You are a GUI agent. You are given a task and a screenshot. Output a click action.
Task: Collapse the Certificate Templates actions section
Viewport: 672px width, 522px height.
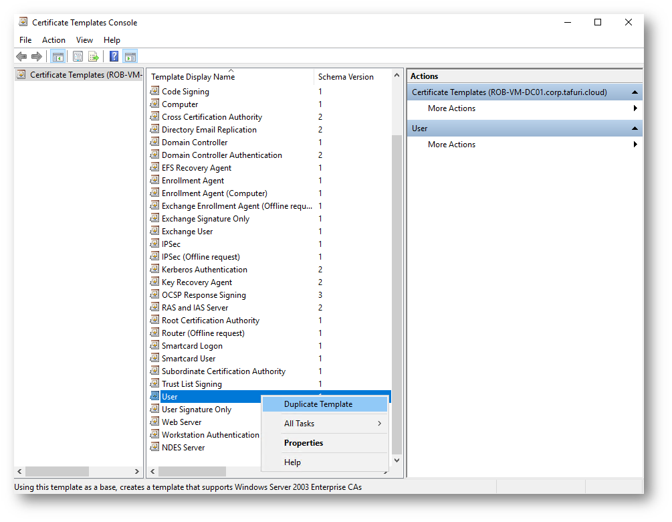click(x=635, y=92)
